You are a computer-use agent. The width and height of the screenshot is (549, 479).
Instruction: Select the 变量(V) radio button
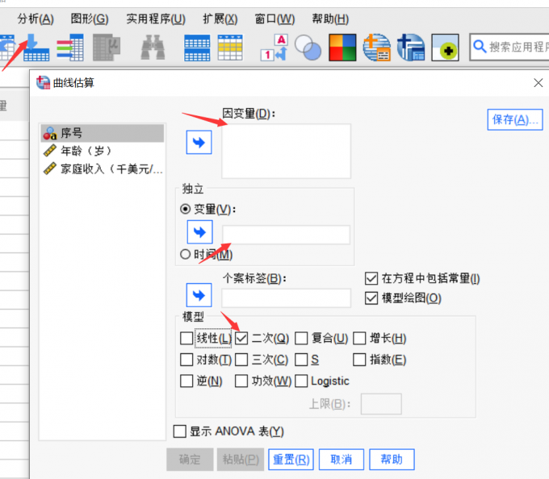(x=185, y=209)
